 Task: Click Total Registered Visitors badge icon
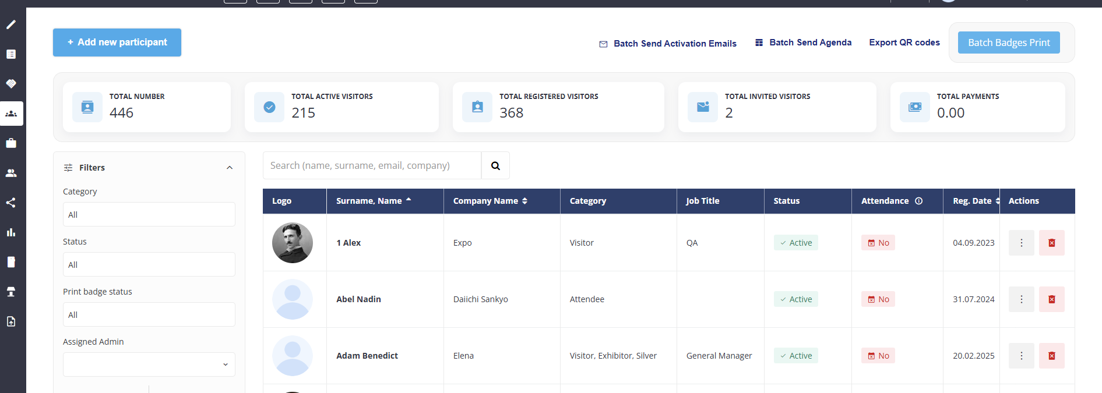[477, 107]
